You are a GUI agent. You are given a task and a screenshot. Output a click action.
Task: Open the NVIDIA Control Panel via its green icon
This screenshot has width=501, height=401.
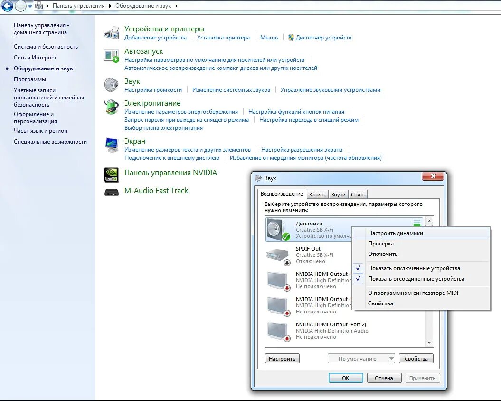pos(111,174)
